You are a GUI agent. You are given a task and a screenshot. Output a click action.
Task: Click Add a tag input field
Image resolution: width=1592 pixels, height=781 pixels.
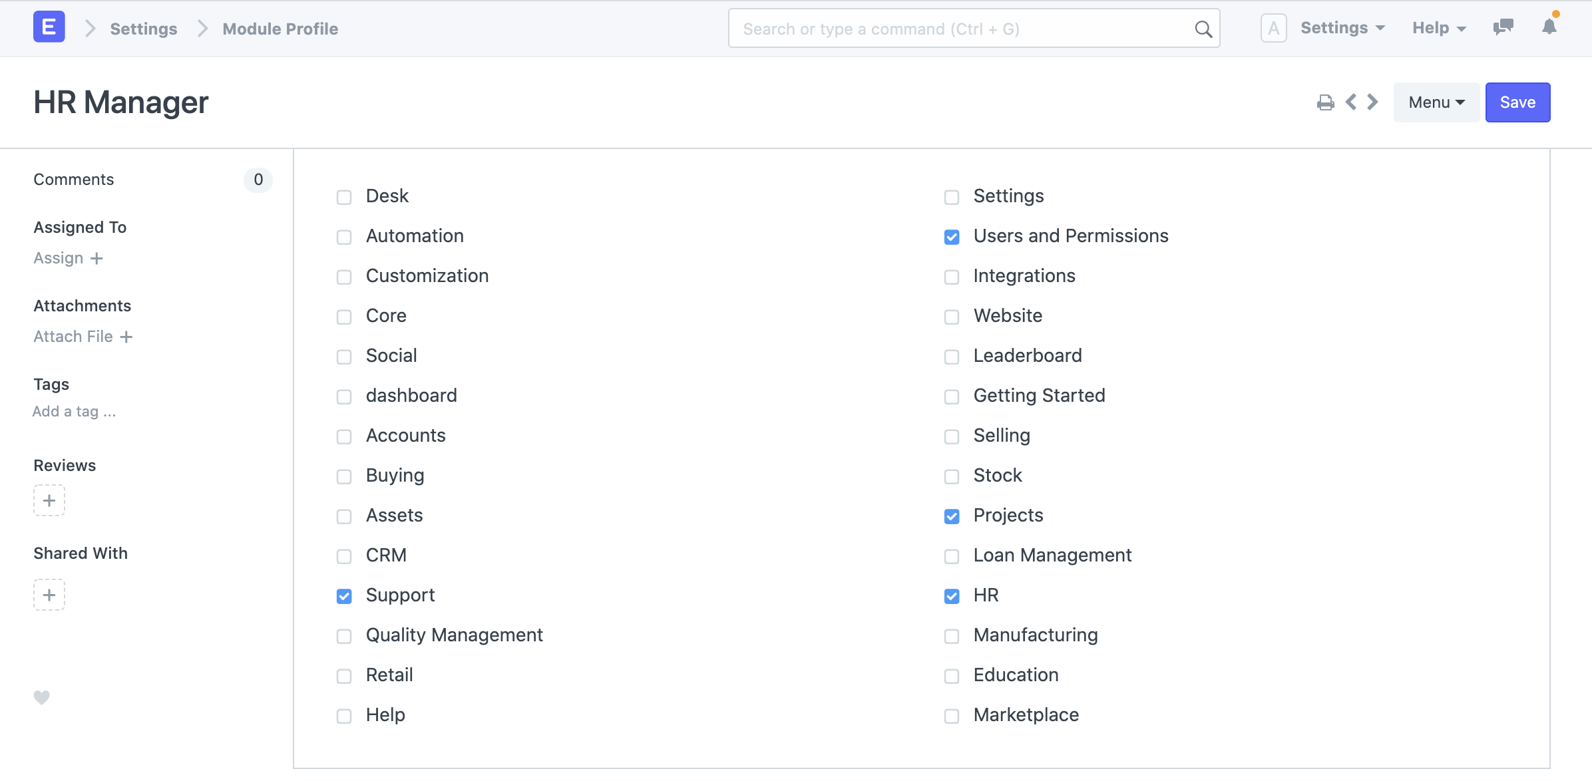coord(74,410)
